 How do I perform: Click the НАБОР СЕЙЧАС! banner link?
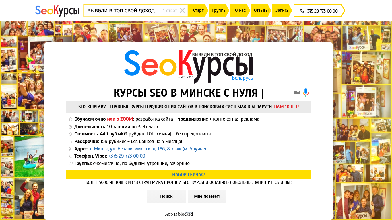[x=189, y=174]
